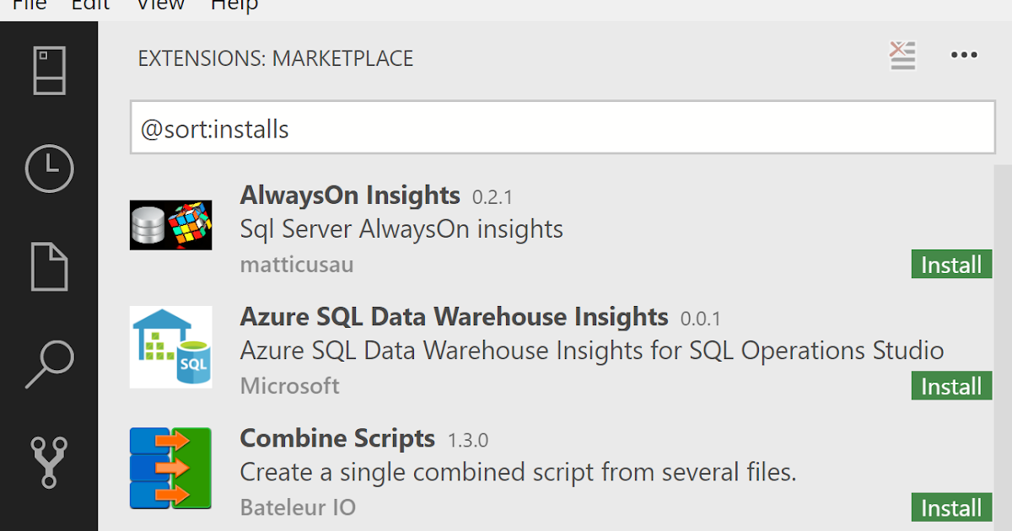Open the Help menu

pos(234,6)
